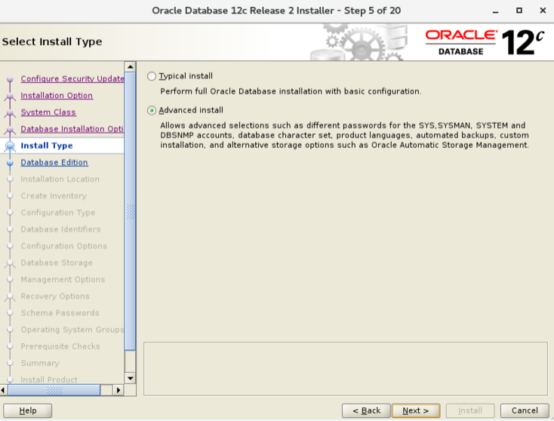Screen dimensions: 554x421
Task: Click the sidebar scroll right arrow
Action: coord(118,390)
